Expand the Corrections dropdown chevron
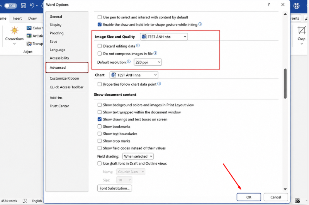The height and width of the screenshot is (205, 309). click(x=14, y=44)
